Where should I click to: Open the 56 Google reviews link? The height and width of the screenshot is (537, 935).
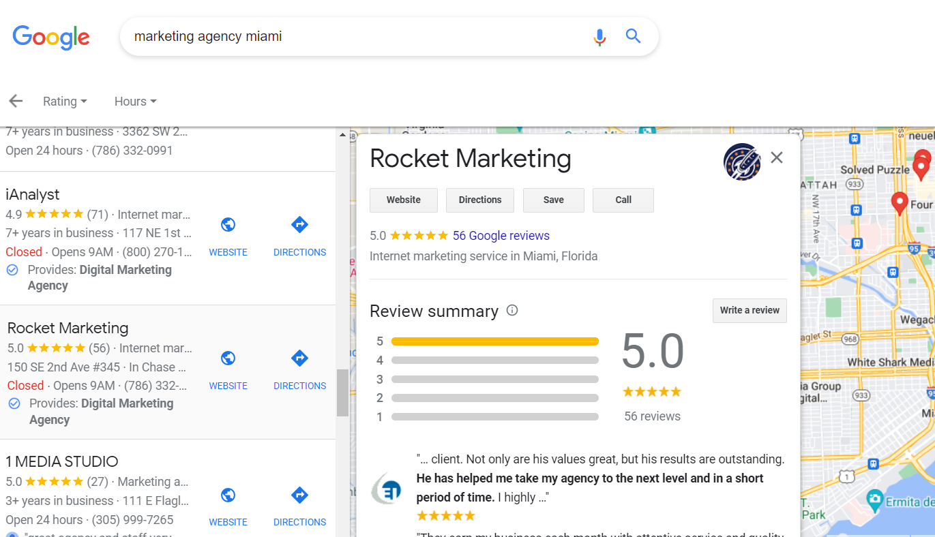pyautogui.click(x=501, y=236)
